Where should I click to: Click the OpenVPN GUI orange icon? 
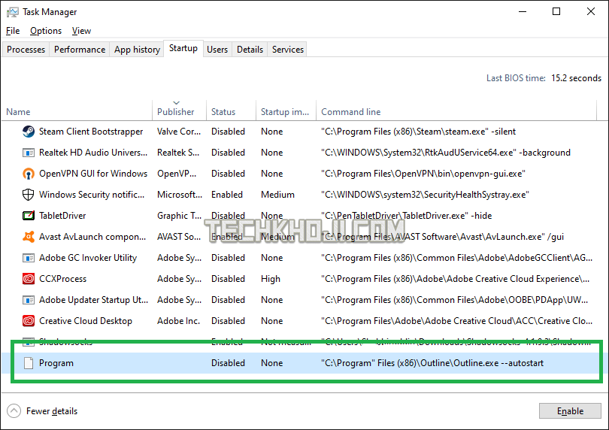[29, 174]
